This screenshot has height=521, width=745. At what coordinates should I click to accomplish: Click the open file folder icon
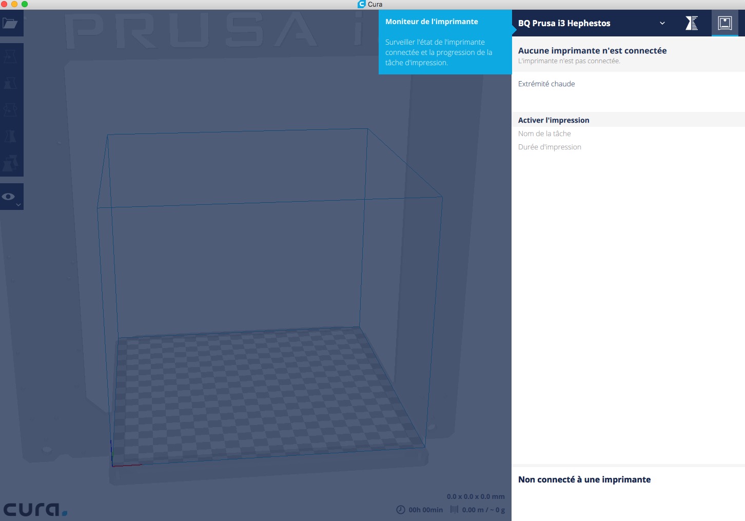(x=10, y=24)
